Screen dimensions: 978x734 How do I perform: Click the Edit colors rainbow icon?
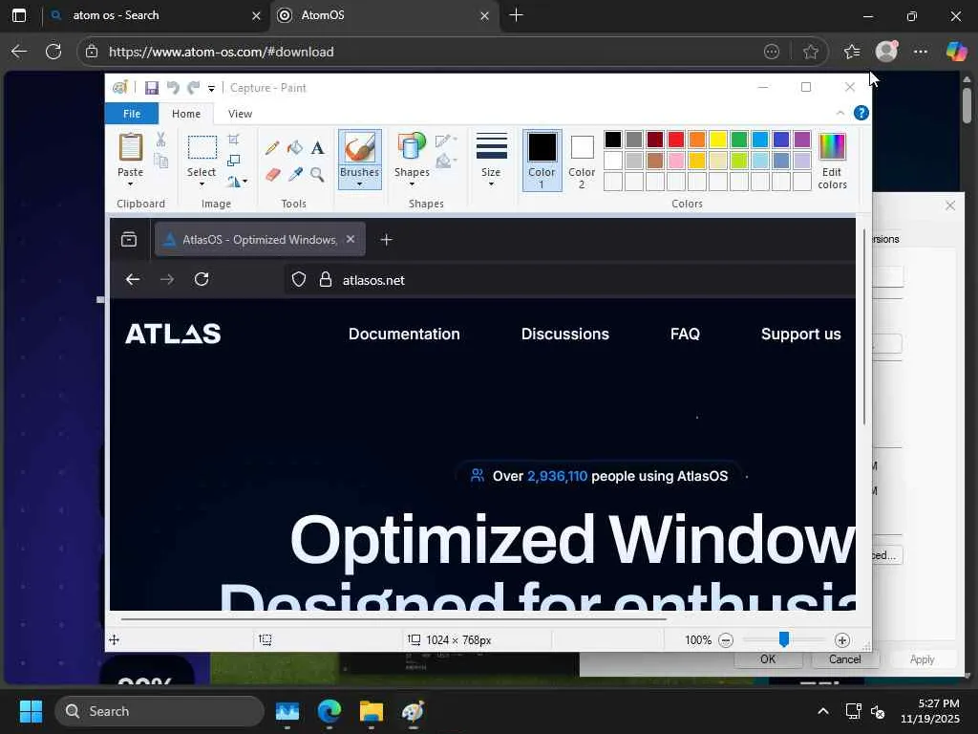(x=832, y=147)
